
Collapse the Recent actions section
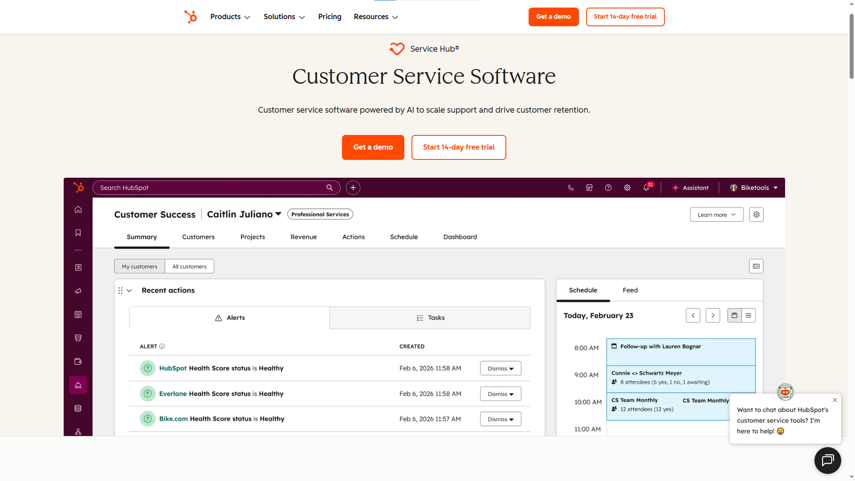130,290
